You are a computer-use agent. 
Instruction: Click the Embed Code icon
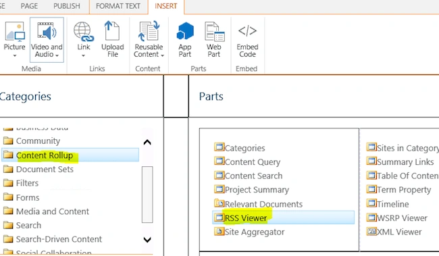(247, 30)
